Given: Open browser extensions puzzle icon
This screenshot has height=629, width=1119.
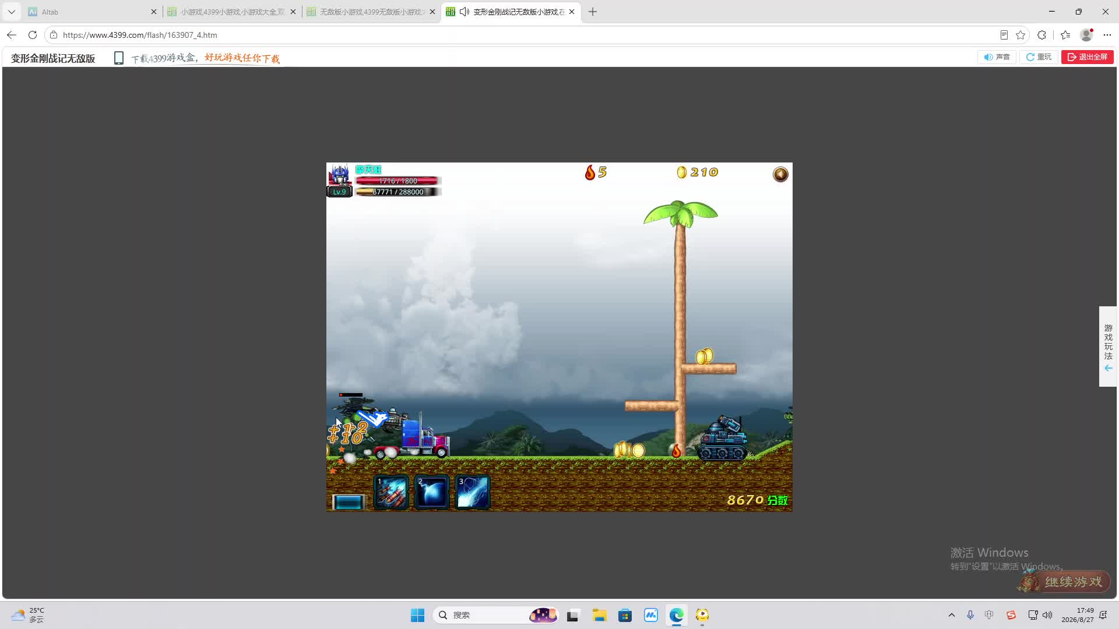Looking at the screenshot, I should coord(1042,35).
